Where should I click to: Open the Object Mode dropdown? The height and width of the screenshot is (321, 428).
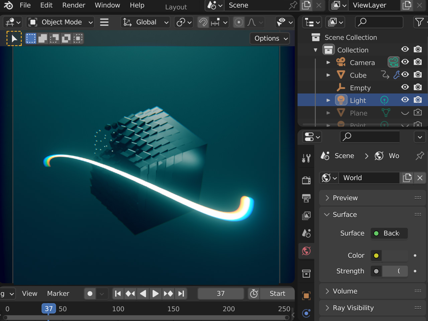point(60,22)
